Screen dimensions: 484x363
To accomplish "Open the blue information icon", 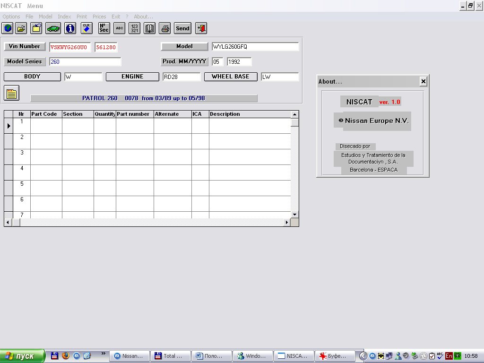I will [70, 28].
